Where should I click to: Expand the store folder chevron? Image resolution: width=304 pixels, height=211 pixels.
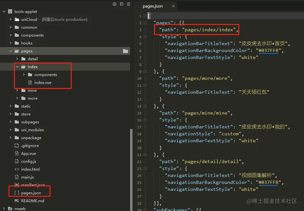click(10, 114)
